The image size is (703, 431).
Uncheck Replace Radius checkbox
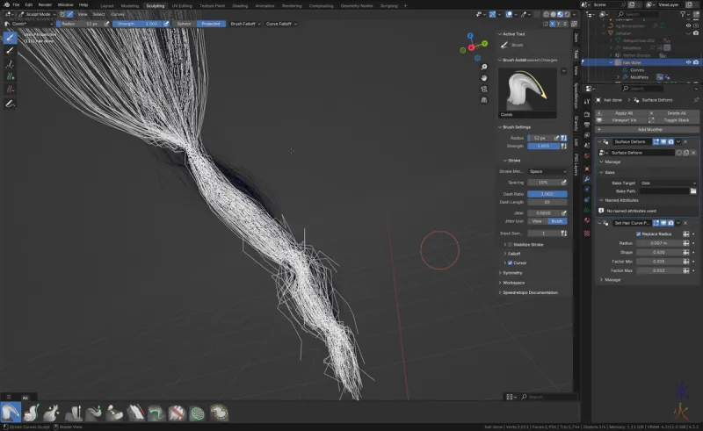[x=639, y=233]
